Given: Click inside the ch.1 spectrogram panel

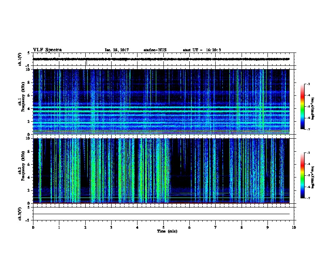Looking at the screenshot, I should coord(161,102).
